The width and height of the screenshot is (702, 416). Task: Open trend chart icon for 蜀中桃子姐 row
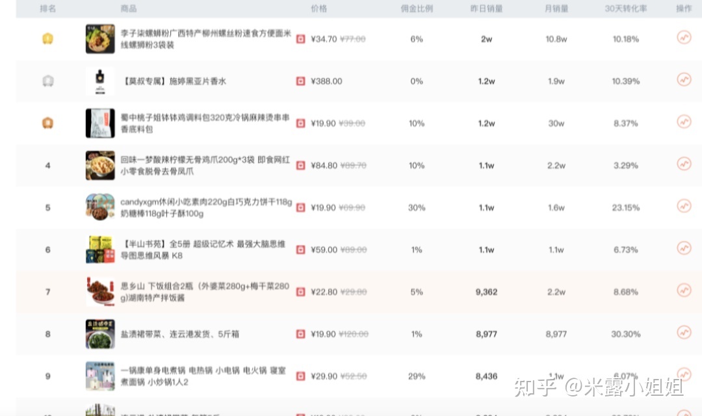(684, 122)
